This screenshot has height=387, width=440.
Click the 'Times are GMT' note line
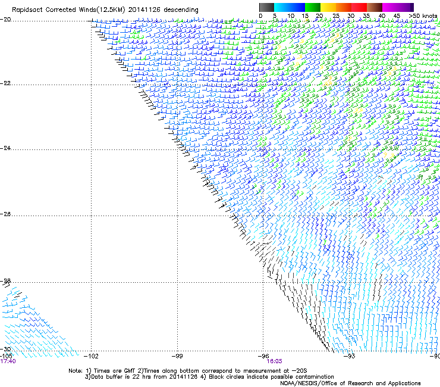(188, 371)
